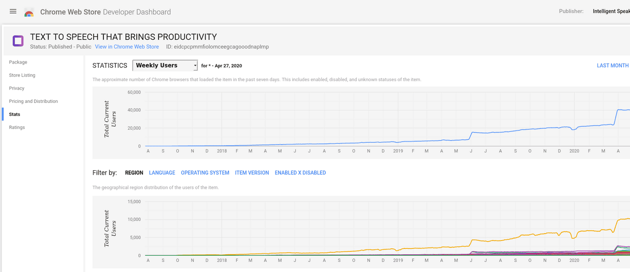The image size is (630, 272).
Task: Click the STATISTICS heading label
Action: coord(110,65)
